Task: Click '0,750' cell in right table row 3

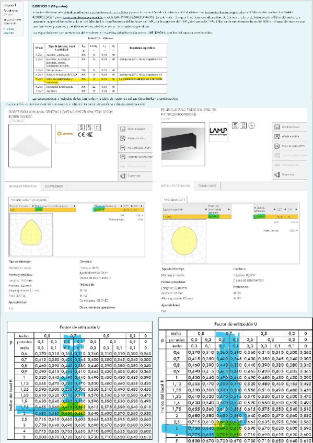Action: pyautogui.click(x=194, y=428)
